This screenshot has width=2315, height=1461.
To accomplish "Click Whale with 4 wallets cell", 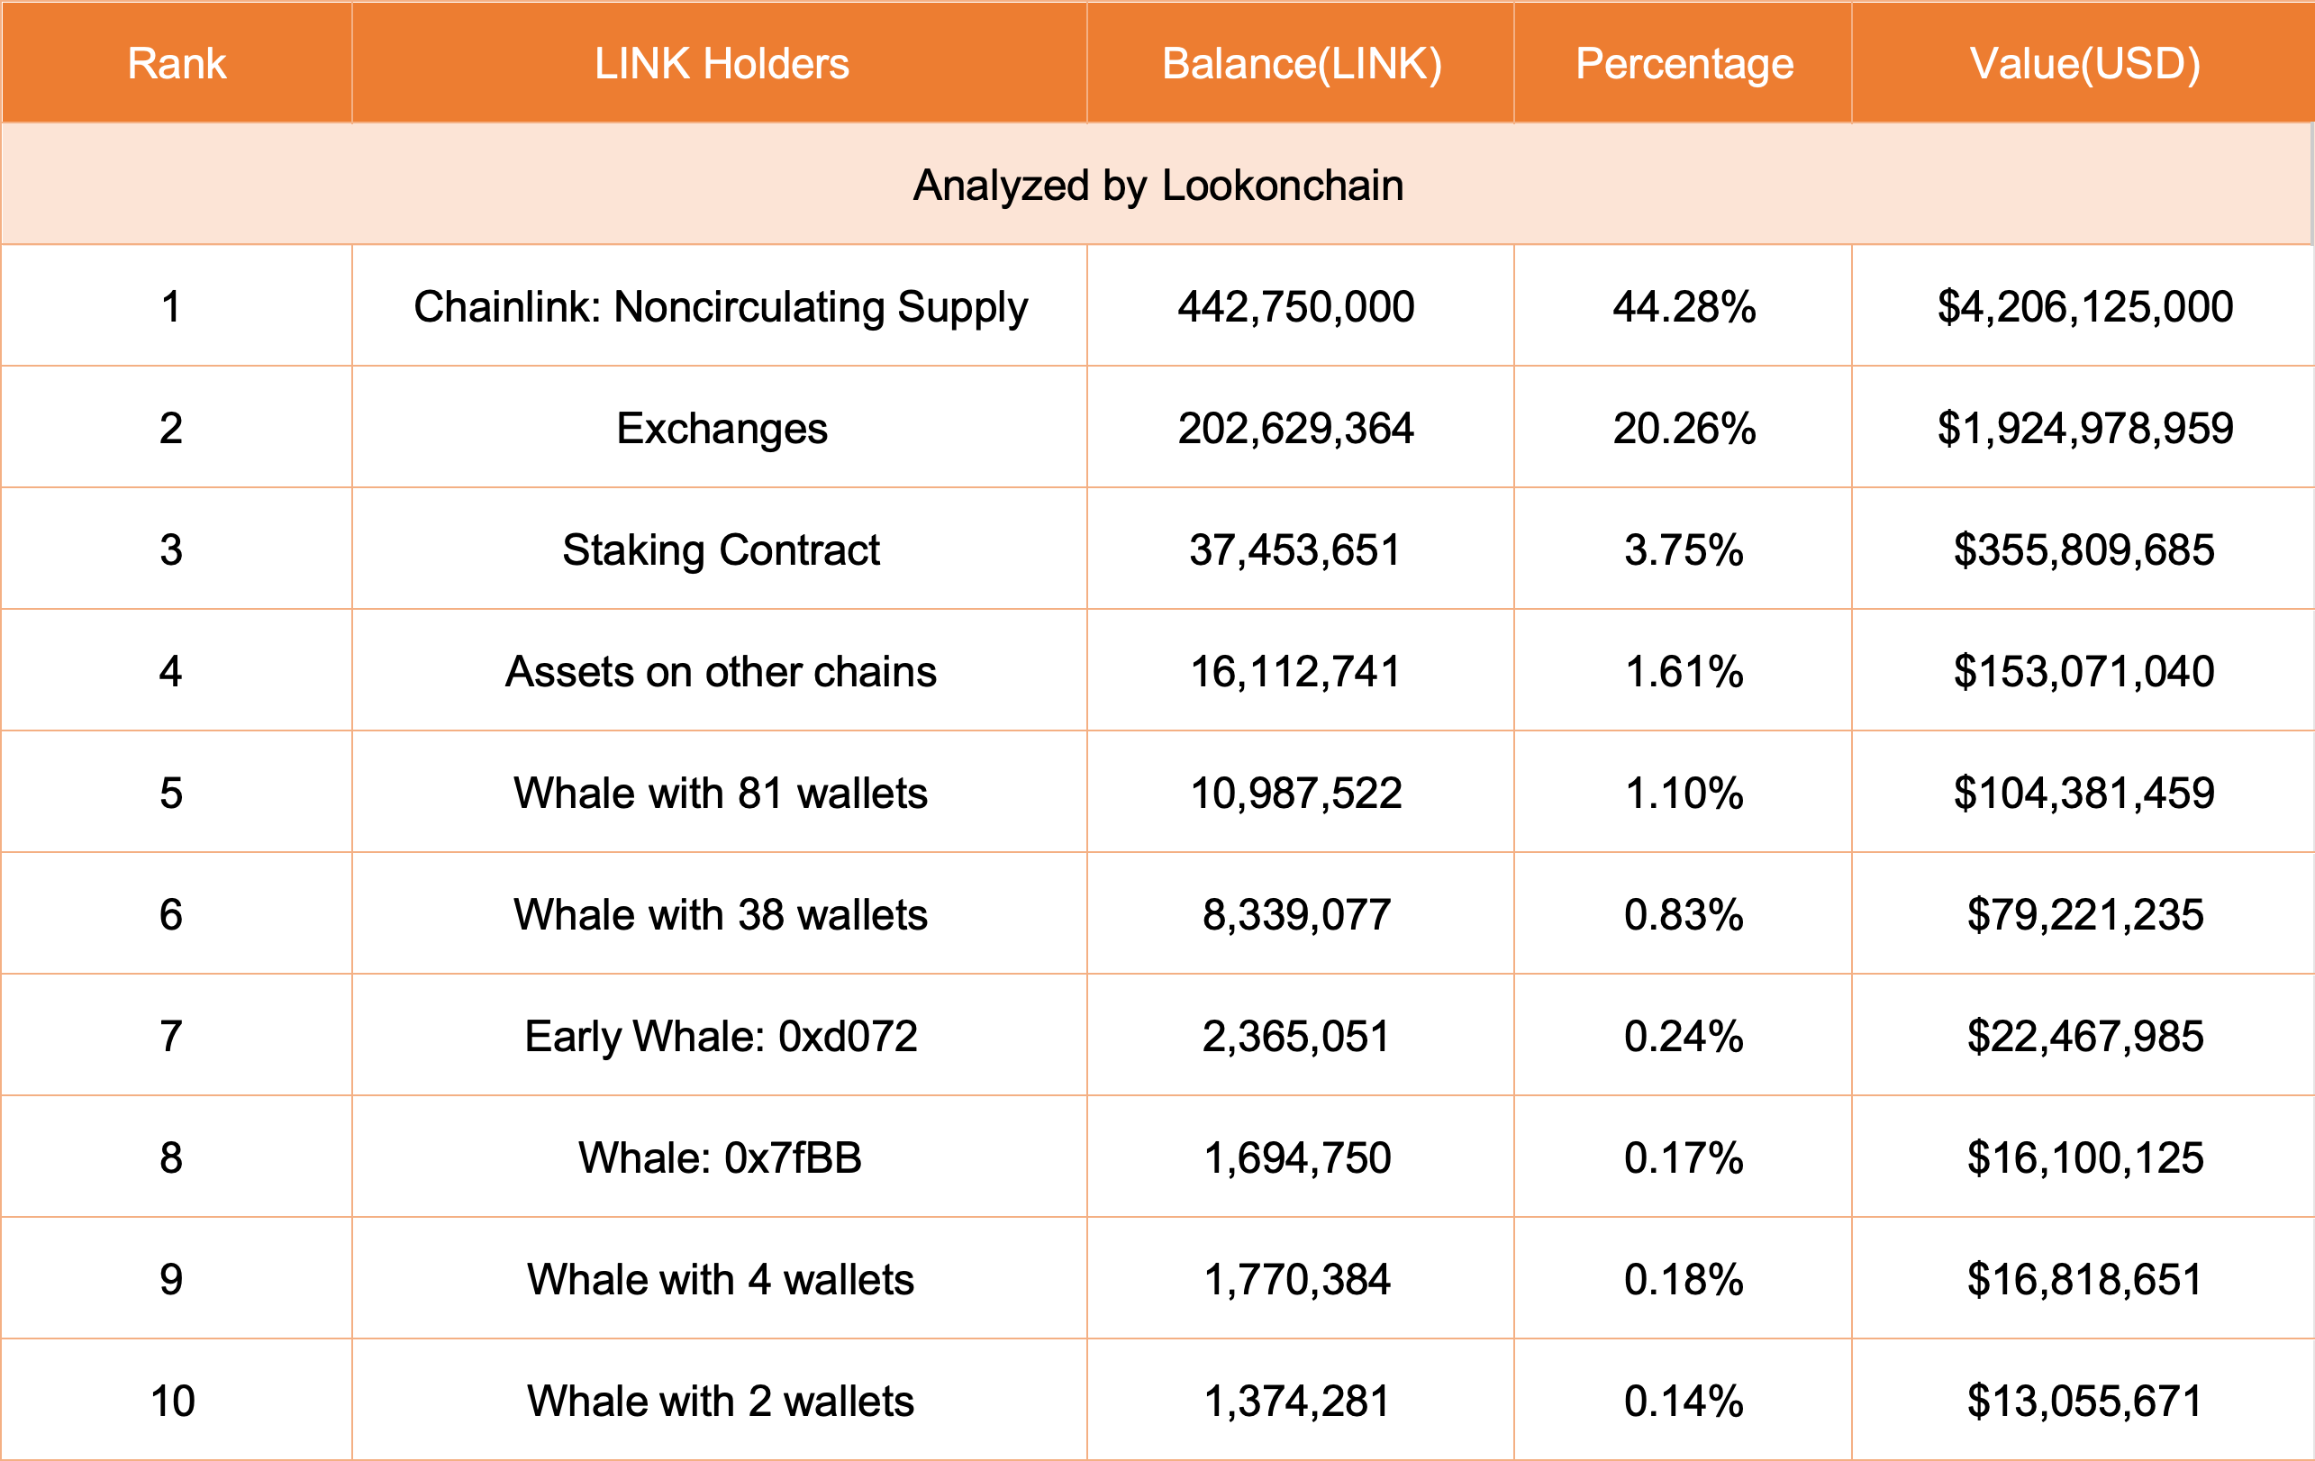I will tap(720, 1279).
